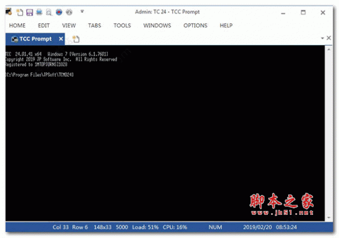Click the TCC 24.01.41 x64 version line
The height and width of the screenshot is (238, 339).
pyautogui.click(x=57, y=54)
